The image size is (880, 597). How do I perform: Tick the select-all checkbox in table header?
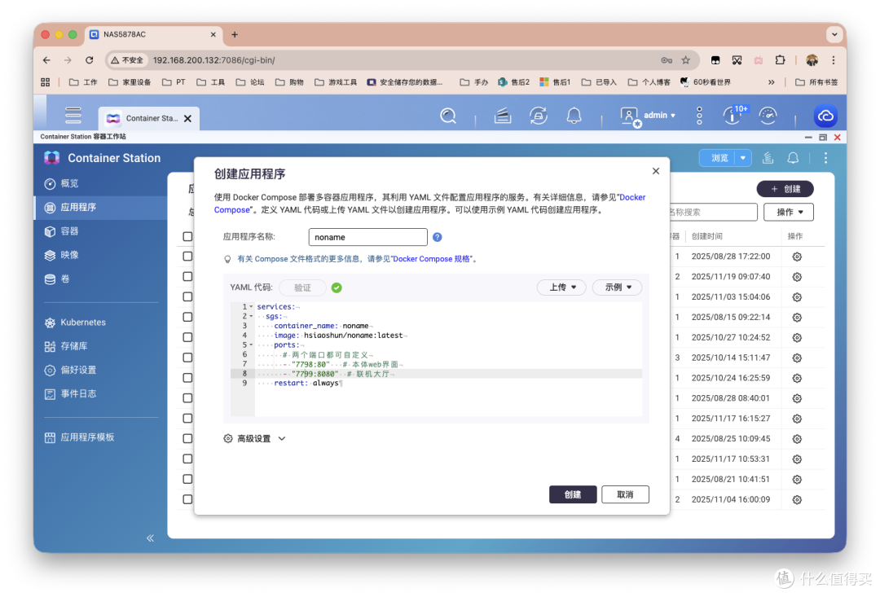[x=187, y=236]
